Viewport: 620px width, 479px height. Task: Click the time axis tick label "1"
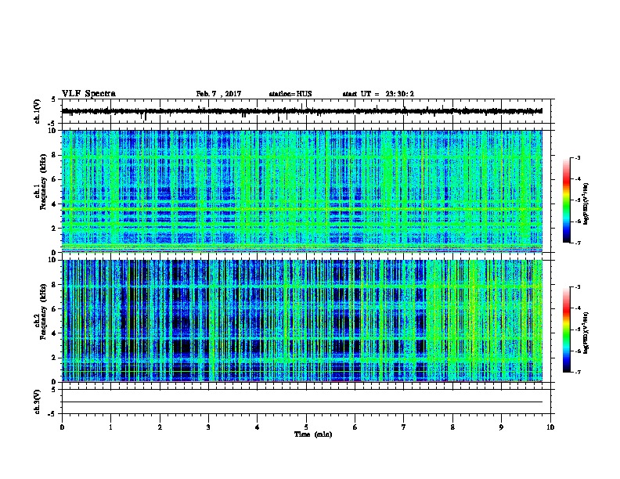click(x=110, y=427)
